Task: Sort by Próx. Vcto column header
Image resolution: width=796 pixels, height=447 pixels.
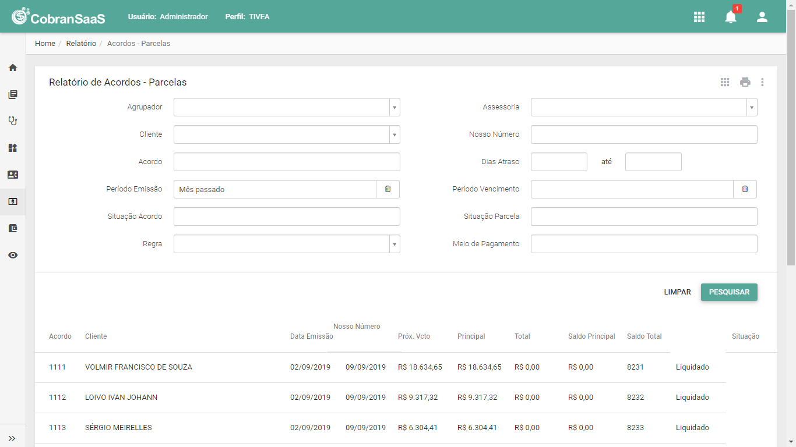Action: tap(414, 336)
